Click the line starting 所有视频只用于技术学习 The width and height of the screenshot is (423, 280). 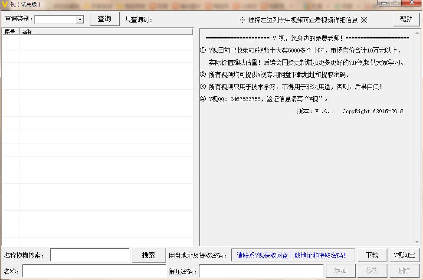pos(291,87)
